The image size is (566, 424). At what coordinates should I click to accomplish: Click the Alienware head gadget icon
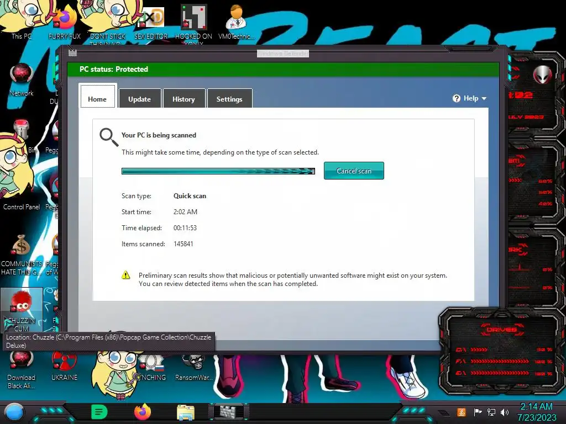pos(543,75)
